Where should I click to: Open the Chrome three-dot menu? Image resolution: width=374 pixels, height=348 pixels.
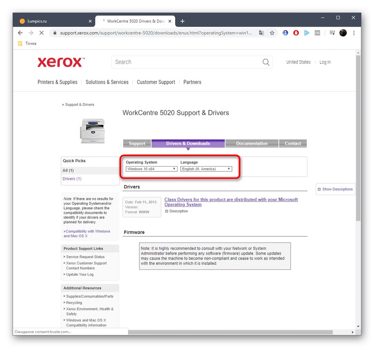coord(354,33)
